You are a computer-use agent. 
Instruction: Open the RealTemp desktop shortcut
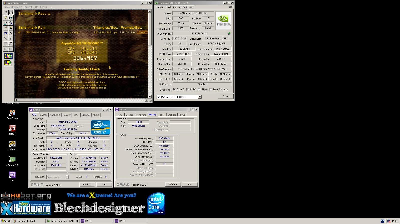[x=12, y=146]
